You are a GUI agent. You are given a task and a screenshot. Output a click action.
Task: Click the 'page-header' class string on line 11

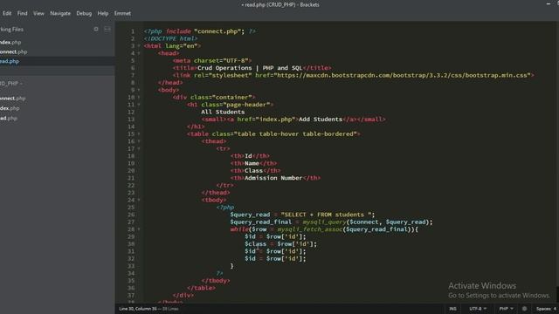tap(248, 105)
